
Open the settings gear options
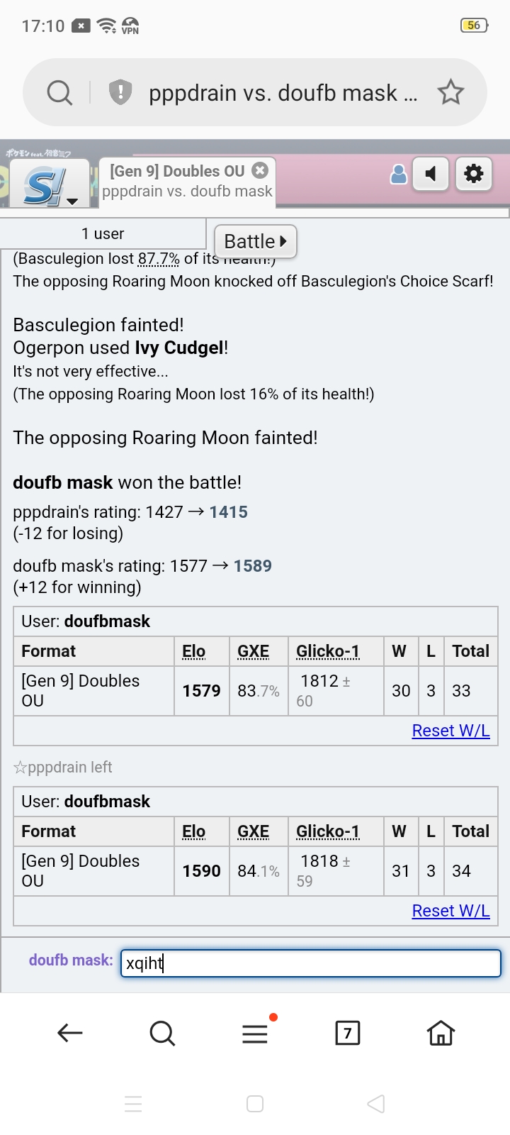tap(473, 174)
